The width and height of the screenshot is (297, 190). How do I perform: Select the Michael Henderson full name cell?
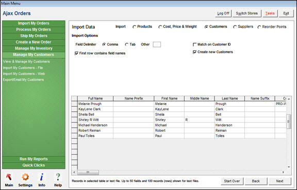(95, 125)
